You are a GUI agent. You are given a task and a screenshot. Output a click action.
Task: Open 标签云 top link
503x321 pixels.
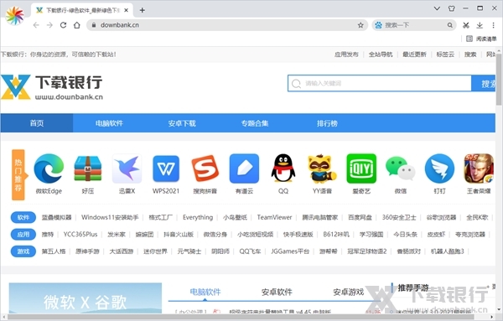coord(445,54)
